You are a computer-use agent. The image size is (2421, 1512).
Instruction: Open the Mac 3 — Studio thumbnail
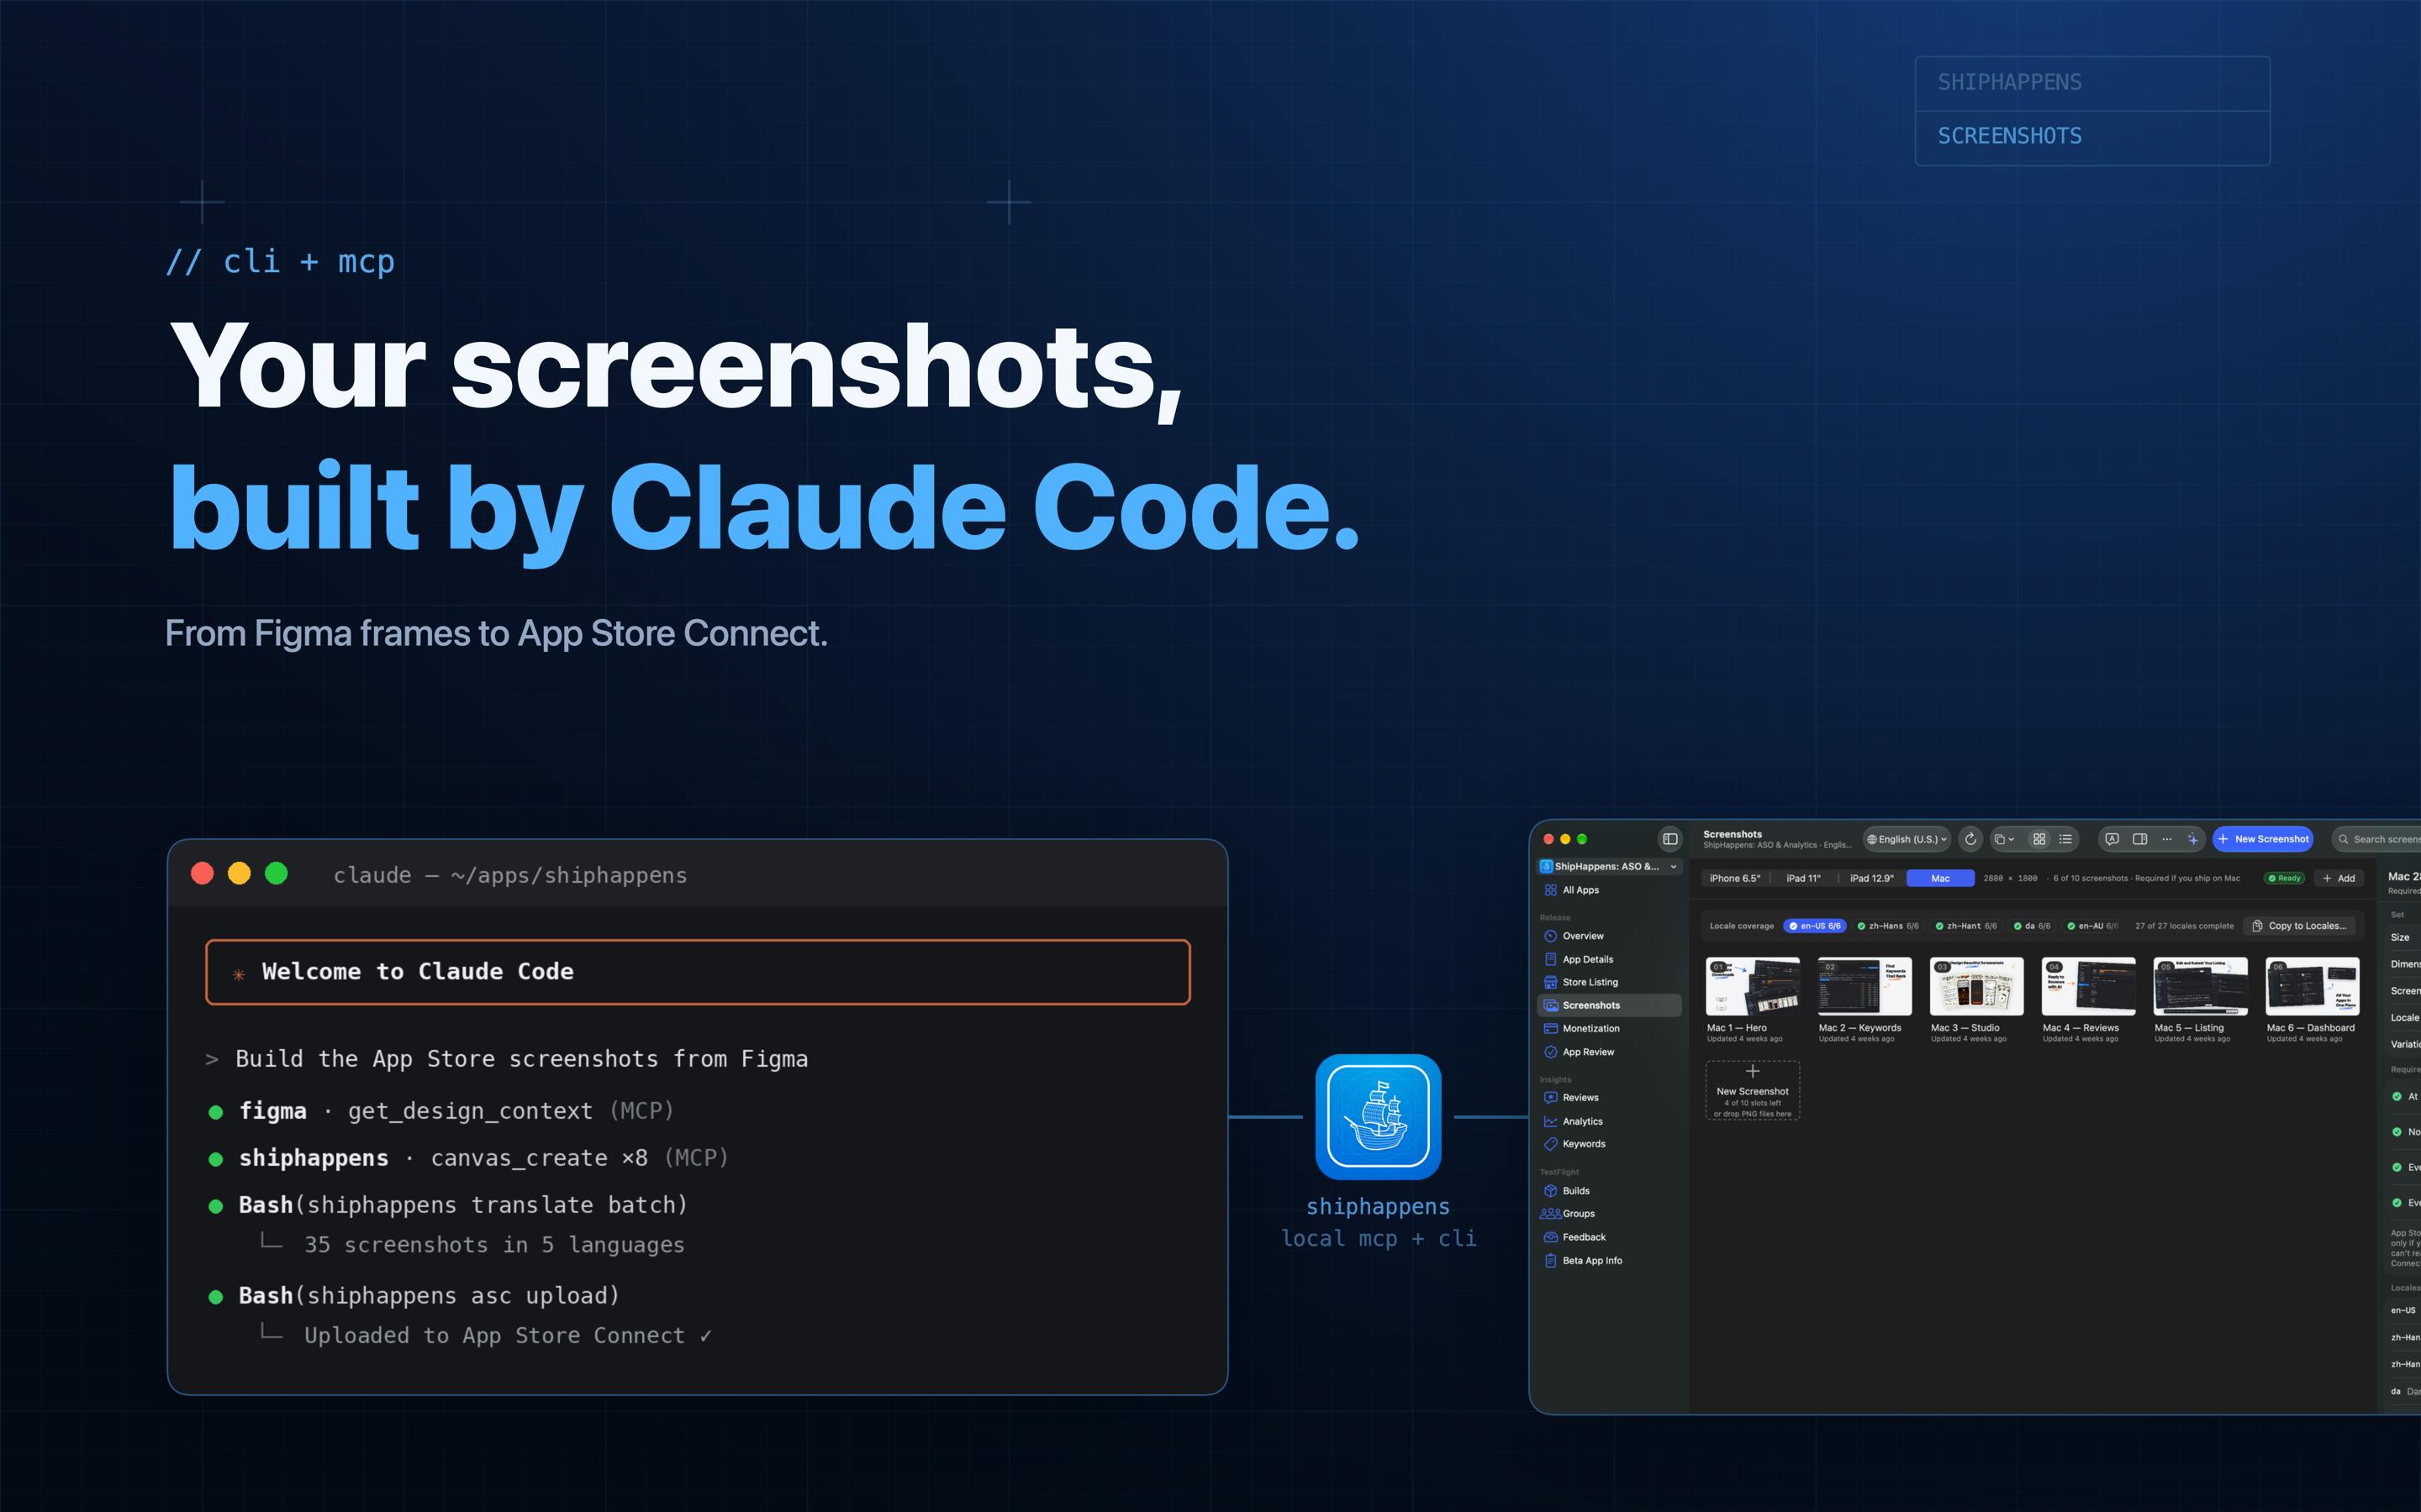click(1977, 986)
